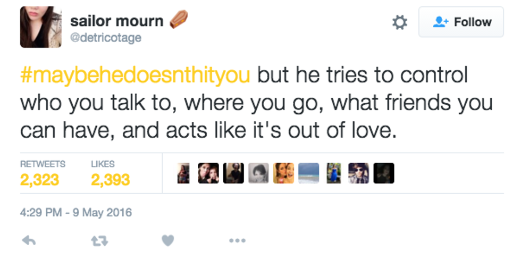Click the reply arrow icon
Image resolution: width=521 pixels, height=267 pixels.
(x=29, y=240)
